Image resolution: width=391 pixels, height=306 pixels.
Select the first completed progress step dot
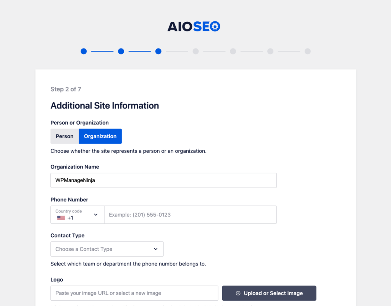[84, 51]
